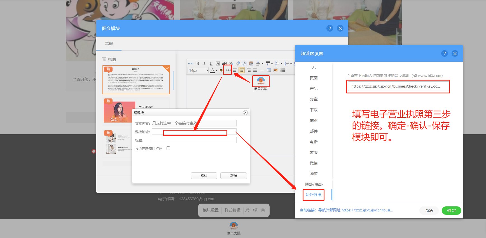Confirm with the green 确定 button

[451, 210]
